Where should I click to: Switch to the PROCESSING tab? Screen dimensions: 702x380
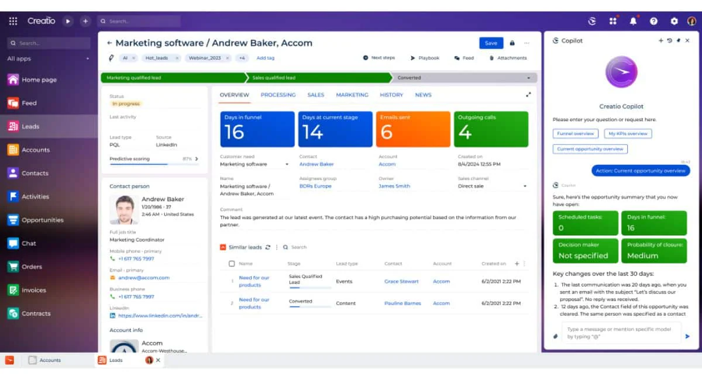coord(278,95)
